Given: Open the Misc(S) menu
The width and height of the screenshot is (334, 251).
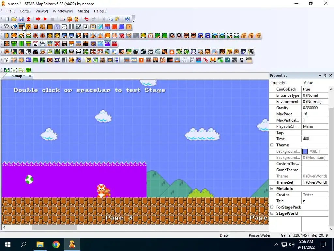Looking at the screenshot, I should (x=83, y=11).
